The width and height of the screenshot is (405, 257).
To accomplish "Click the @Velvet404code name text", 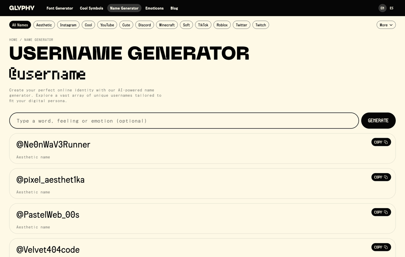I will 48,250.
